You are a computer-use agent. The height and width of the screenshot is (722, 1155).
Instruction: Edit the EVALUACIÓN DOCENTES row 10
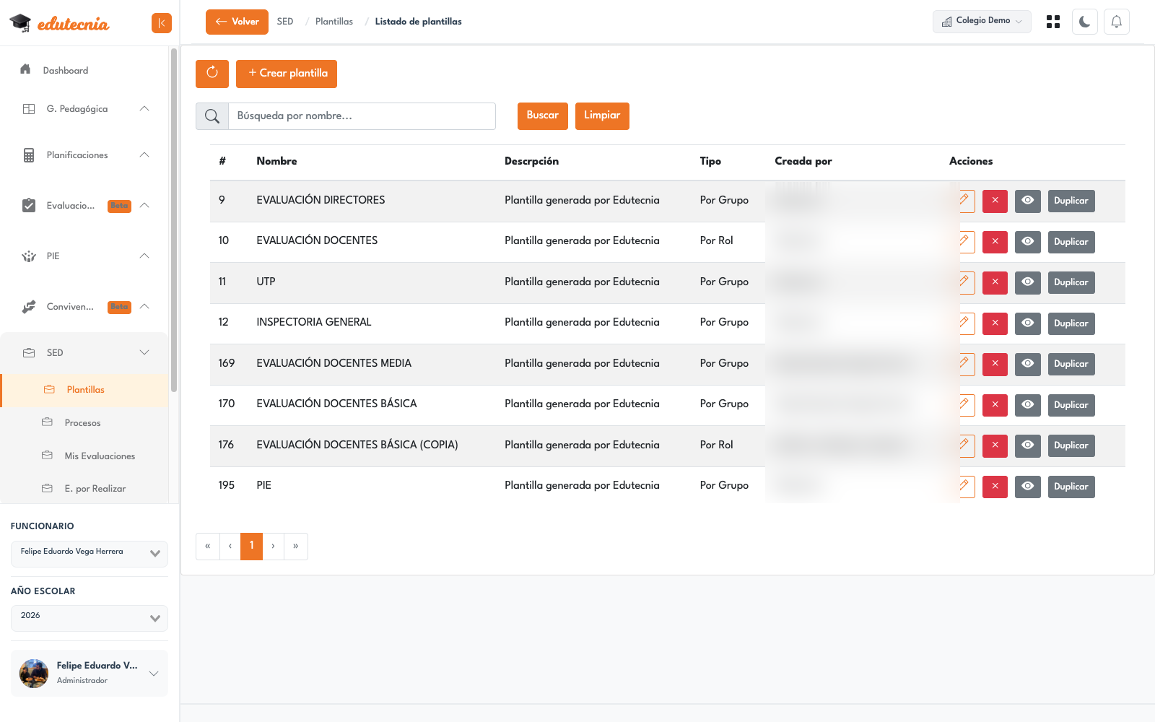point(966,242)
